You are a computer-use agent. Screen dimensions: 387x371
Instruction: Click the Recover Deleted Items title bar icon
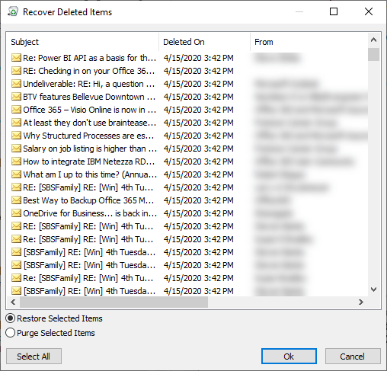[x=13, y=11]
